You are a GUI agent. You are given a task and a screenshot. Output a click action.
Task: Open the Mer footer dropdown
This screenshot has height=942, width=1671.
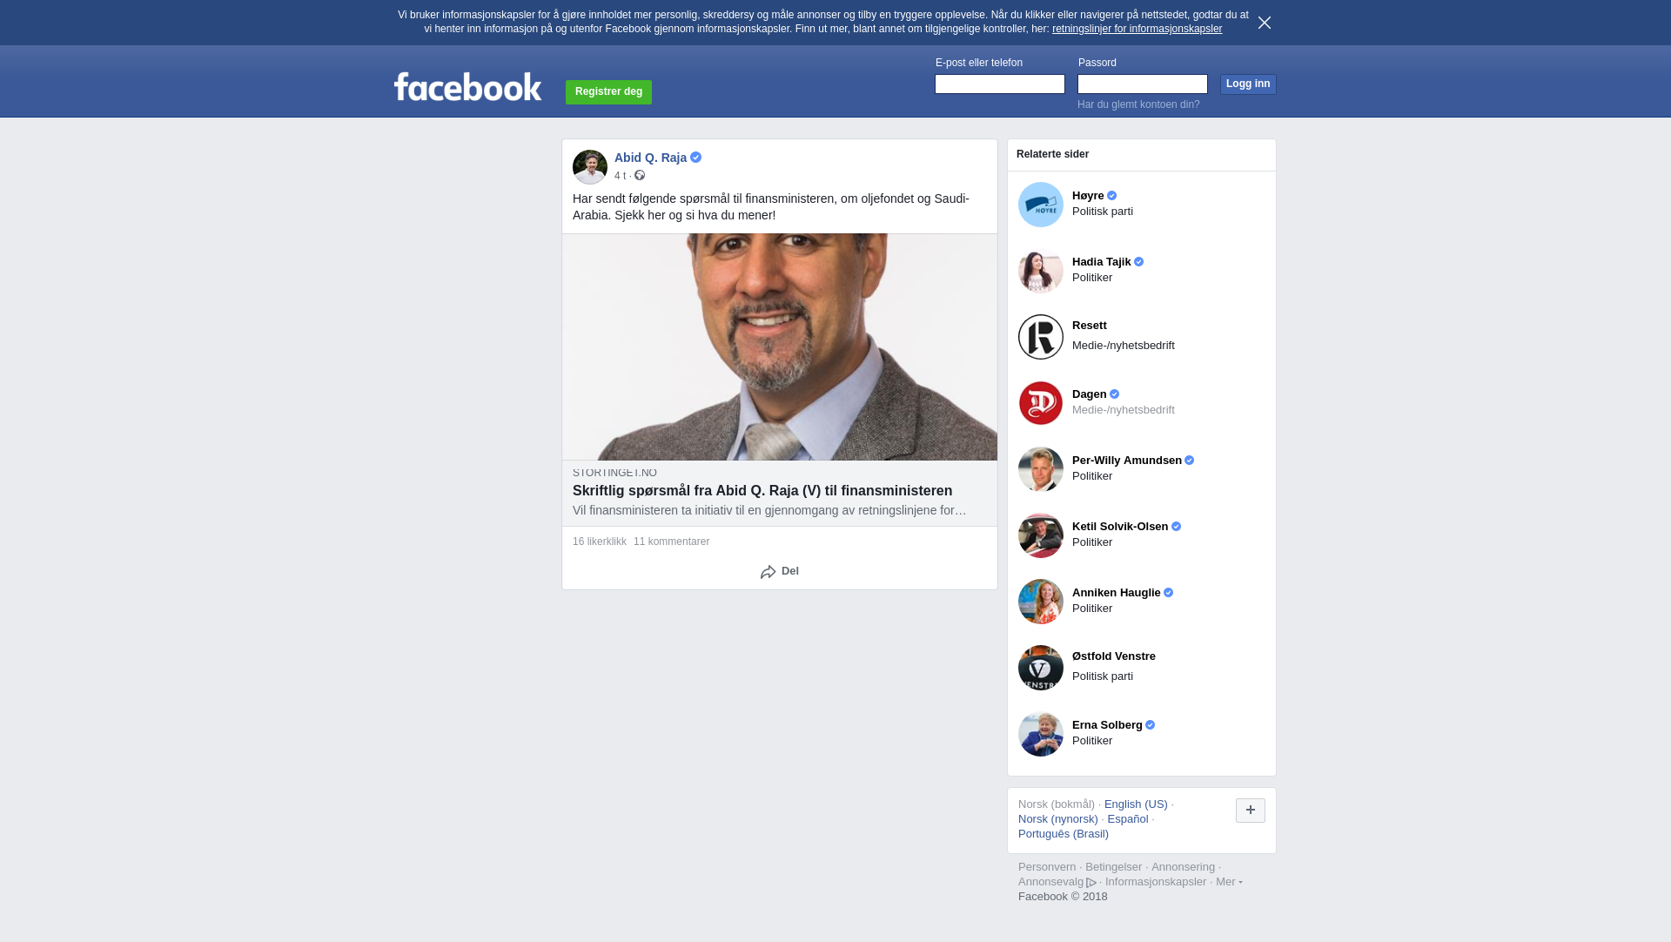1229,882
